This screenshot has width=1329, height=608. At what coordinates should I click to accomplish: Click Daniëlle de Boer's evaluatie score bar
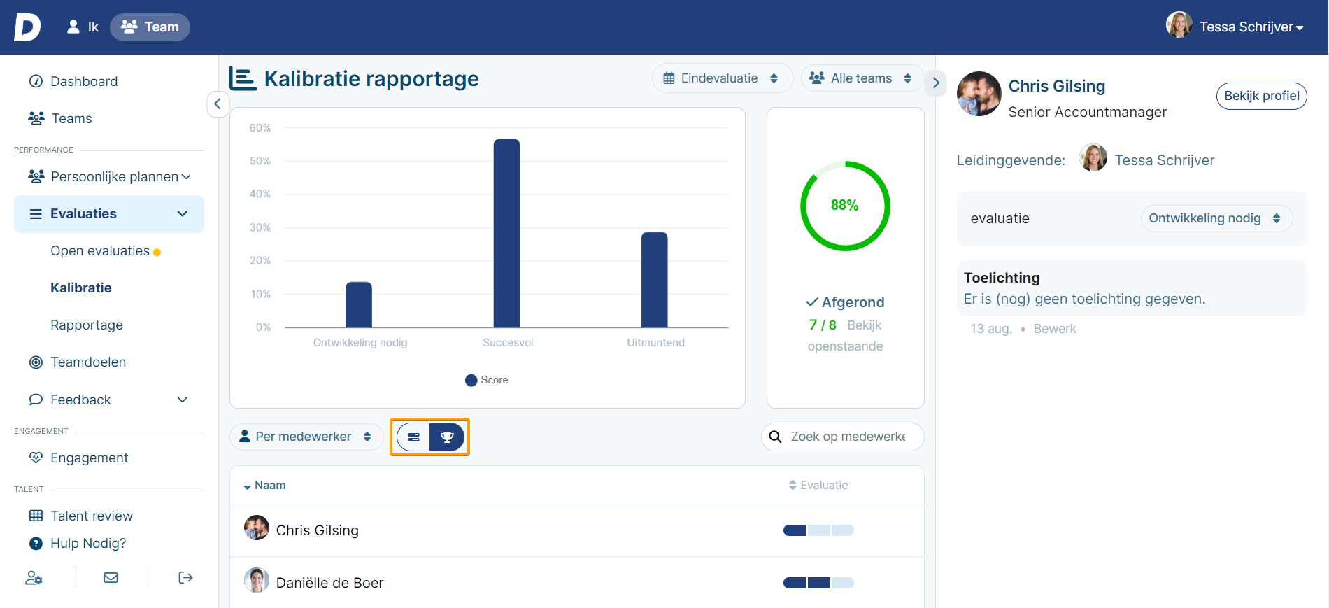(818, 583)
